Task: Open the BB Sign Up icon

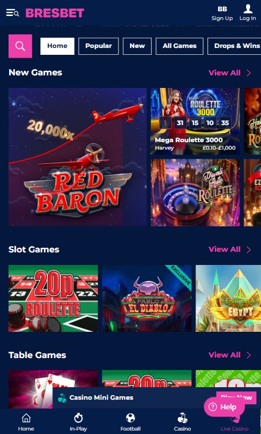Action: (222, 9)
